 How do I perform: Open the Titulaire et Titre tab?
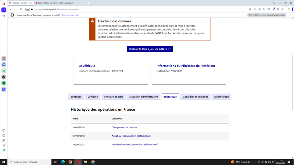[x=114, y=97]
